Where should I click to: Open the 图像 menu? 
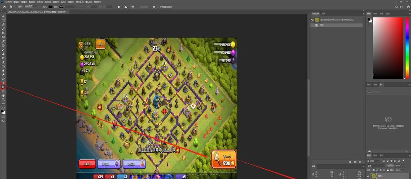click(24, 2)
